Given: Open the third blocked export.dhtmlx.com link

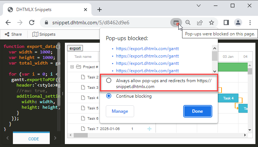Looking at the screenshot, I should click(147, 63).
